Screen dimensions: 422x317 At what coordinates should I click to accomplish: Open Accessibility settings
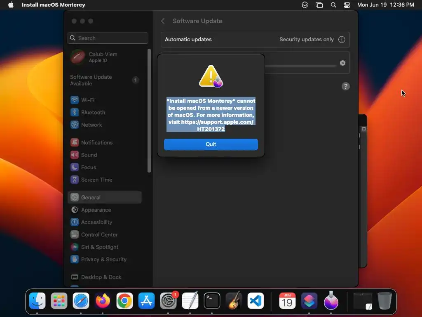[x=105, y=222]
